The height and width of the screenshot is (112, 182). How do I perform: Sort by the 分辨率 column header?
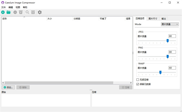tap(86, 19)
